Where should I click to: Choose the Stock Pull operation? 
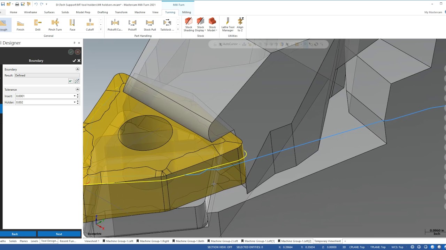click(150, 25)
